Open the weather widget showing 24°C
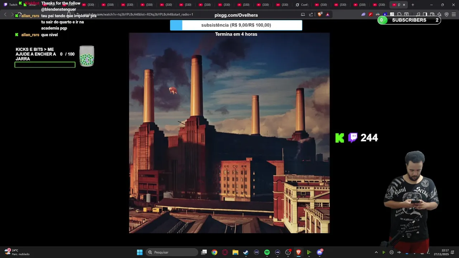This screenshot has width=459, height=258. coord(16,252)
